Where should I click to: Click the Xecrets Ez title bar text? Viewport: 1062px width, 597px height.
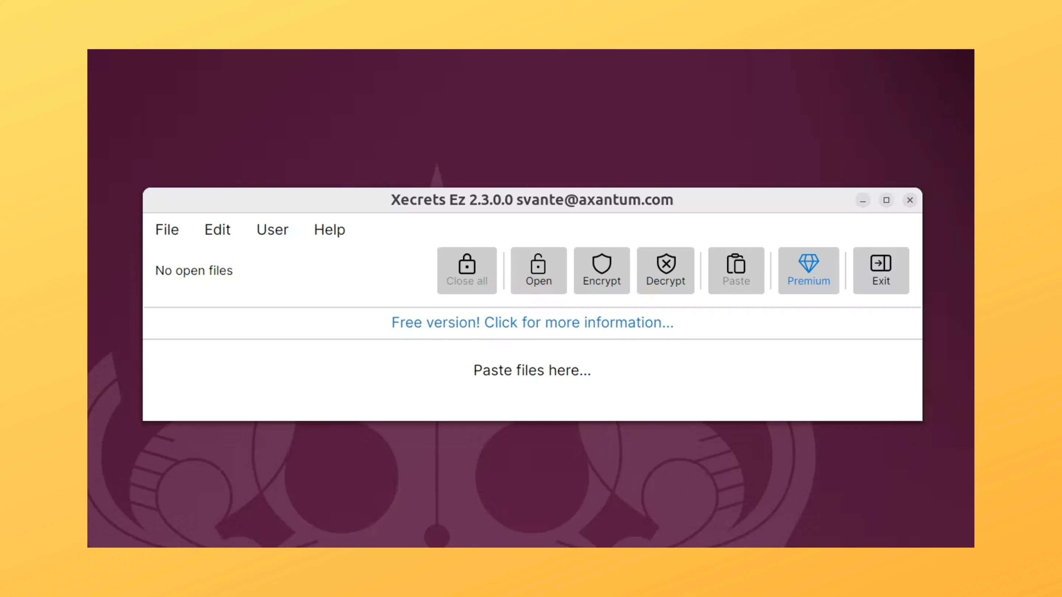(532, 200)
